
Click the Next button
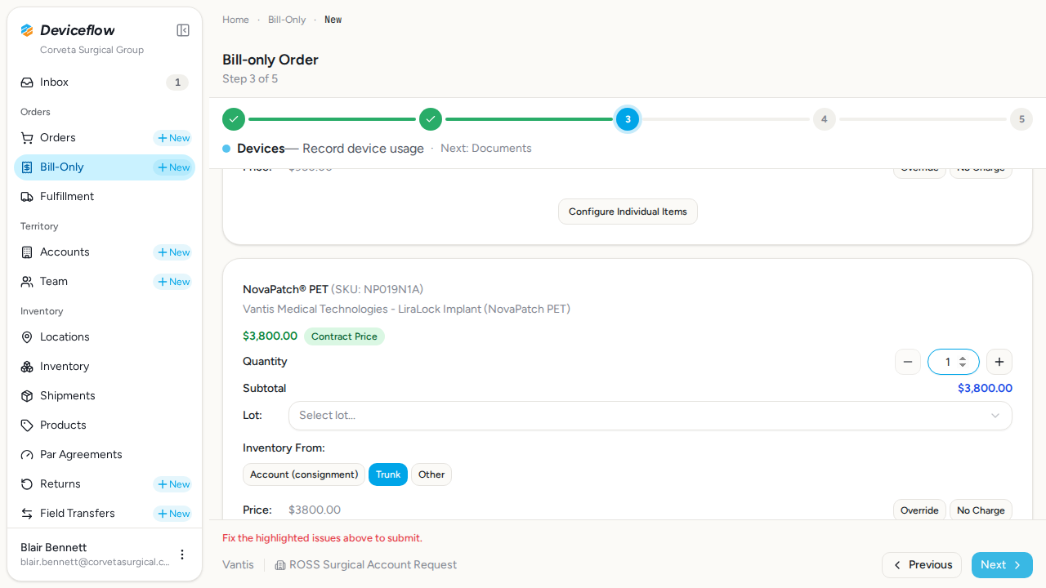(1002, 565)
